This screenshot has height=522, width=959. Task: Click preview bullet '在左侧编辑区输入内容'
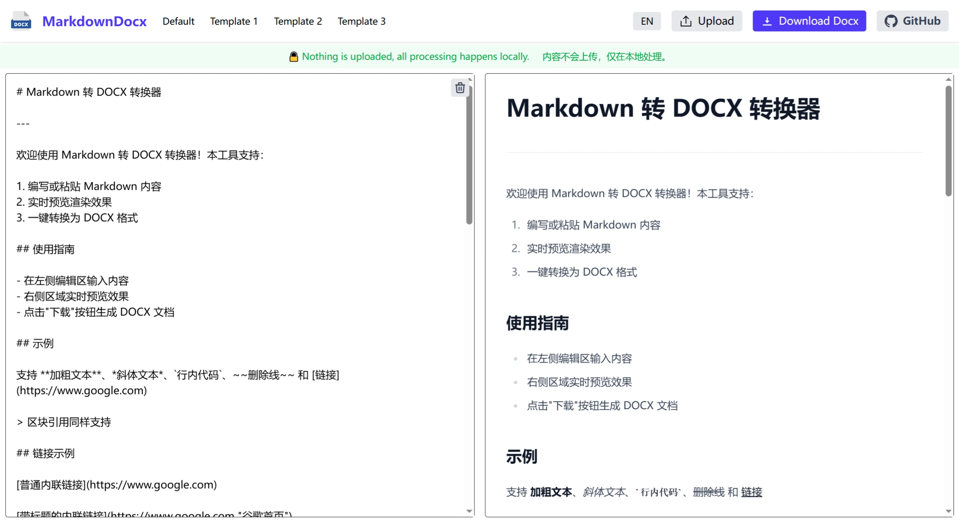[x=579, y=358]
